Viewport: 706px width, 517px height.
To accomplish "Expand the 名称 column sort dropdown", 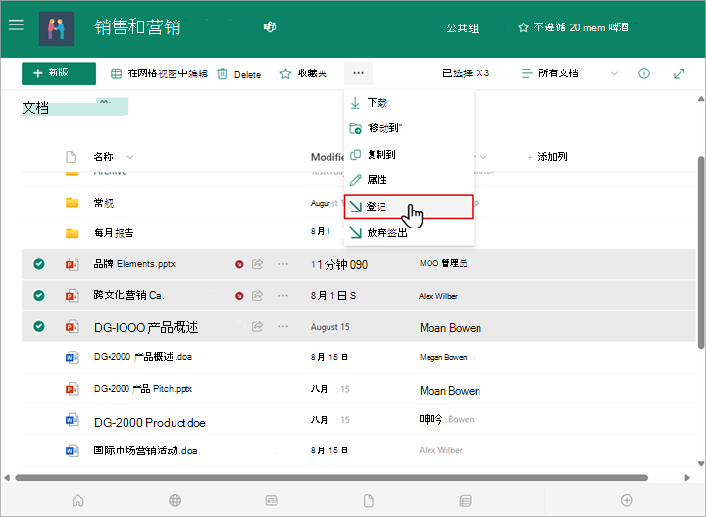I will click(130, 157).
